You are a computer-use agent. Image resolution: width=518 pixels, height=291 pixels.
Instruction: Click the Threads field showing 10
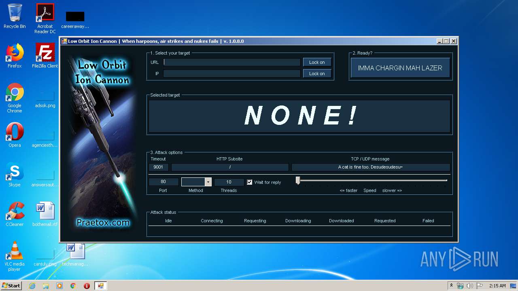click(229, 182)
